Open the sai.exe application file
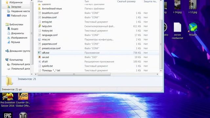This screenshot has width=210, height=118. click(x=46, y=53)
